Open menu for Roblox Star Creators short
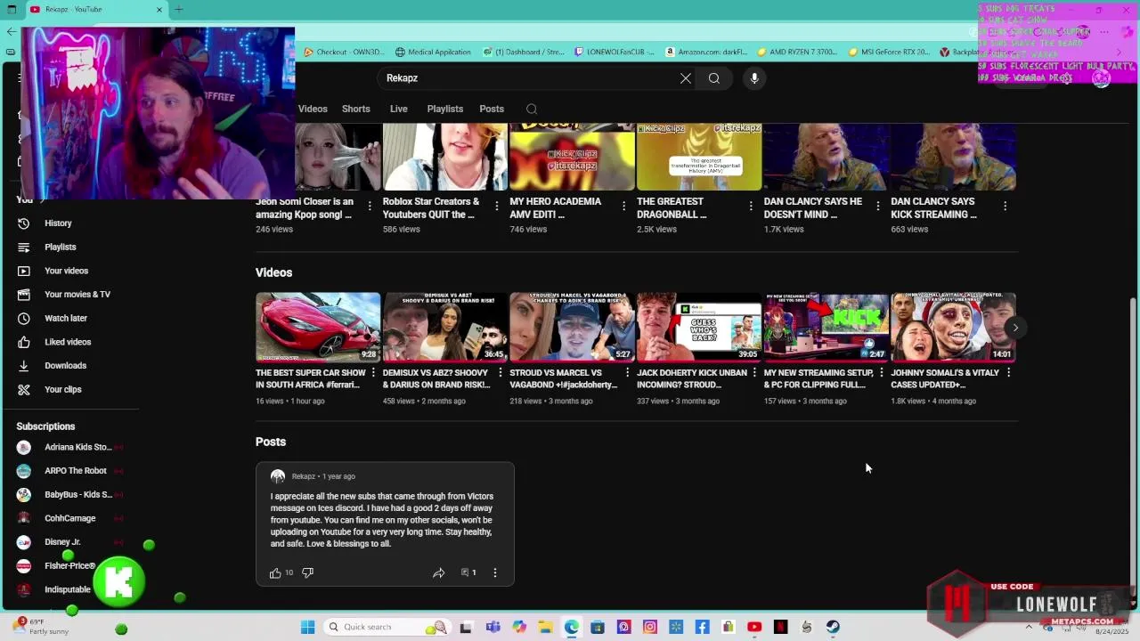 pyautogui.click(x=497, y=207)
